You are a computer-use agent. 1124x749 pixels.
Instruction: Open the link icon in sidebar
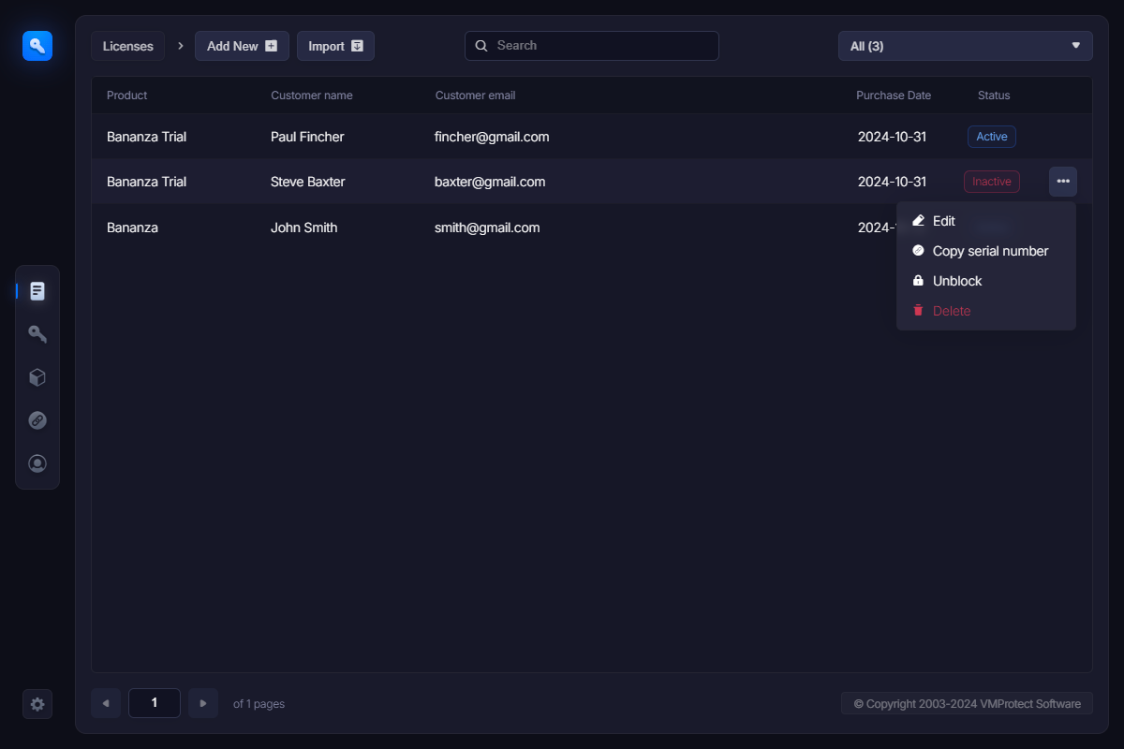pos(37,420)
